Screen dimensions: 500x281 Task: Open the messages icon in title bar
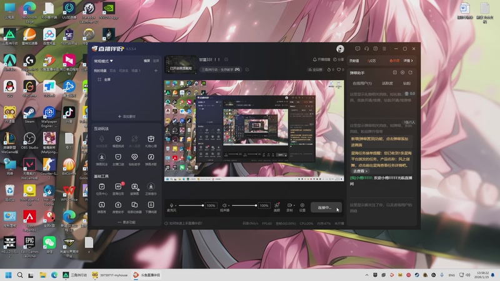click(357, 49)
